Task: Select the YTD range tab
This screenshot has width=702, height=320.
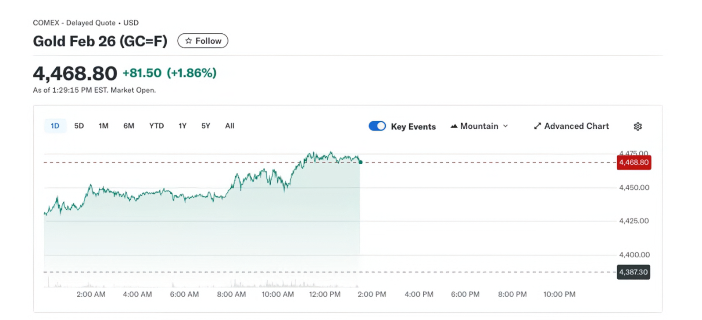Action: click(x=156, y=126)
